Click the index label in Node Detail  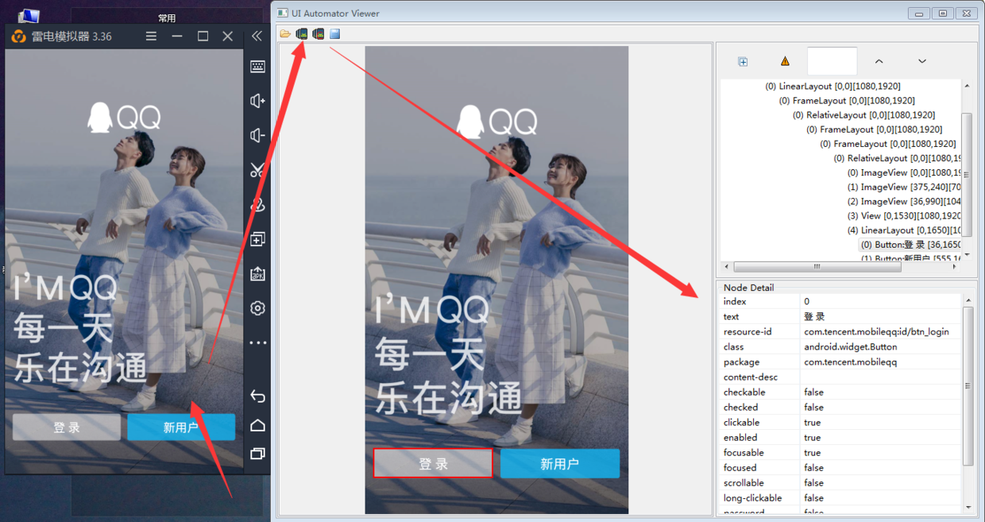click(735, 301)
